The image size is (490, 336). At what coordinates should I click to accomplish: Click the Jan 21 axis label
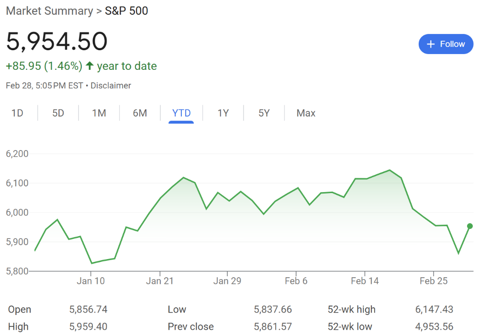point(160,281)
